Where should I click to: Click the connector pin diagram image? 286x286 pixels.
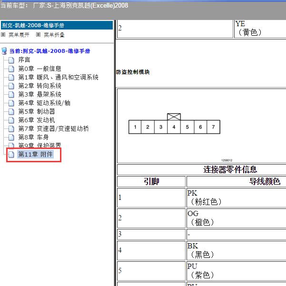pos(174,124)
